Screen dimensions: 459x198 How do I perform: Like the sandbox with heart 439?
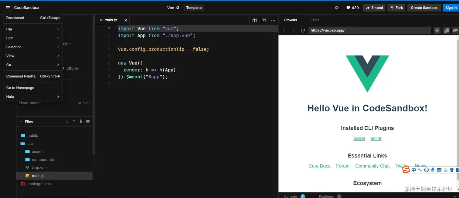click(x=353, y=8)
